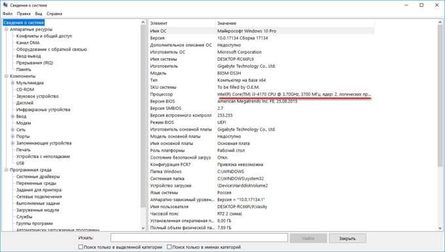Collapse the Аппаратные ресурсы tree node
Image resolution: width=445 pixels, height=252 pixels.
point(6,29)
